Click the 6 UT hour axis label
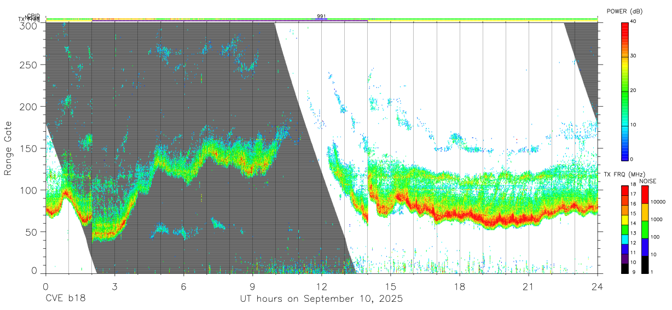 pyautogui.click(x=183, y=286)
